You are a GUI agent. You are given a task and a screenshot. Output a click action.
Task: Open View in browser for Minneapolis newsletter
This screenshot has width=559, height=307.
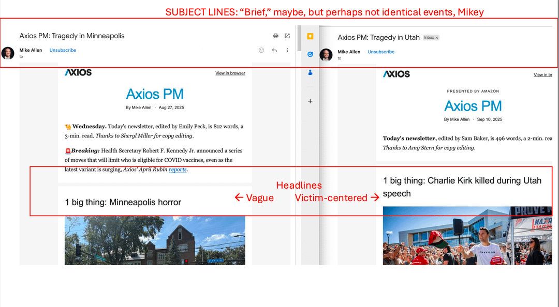(x=230, y=73)
